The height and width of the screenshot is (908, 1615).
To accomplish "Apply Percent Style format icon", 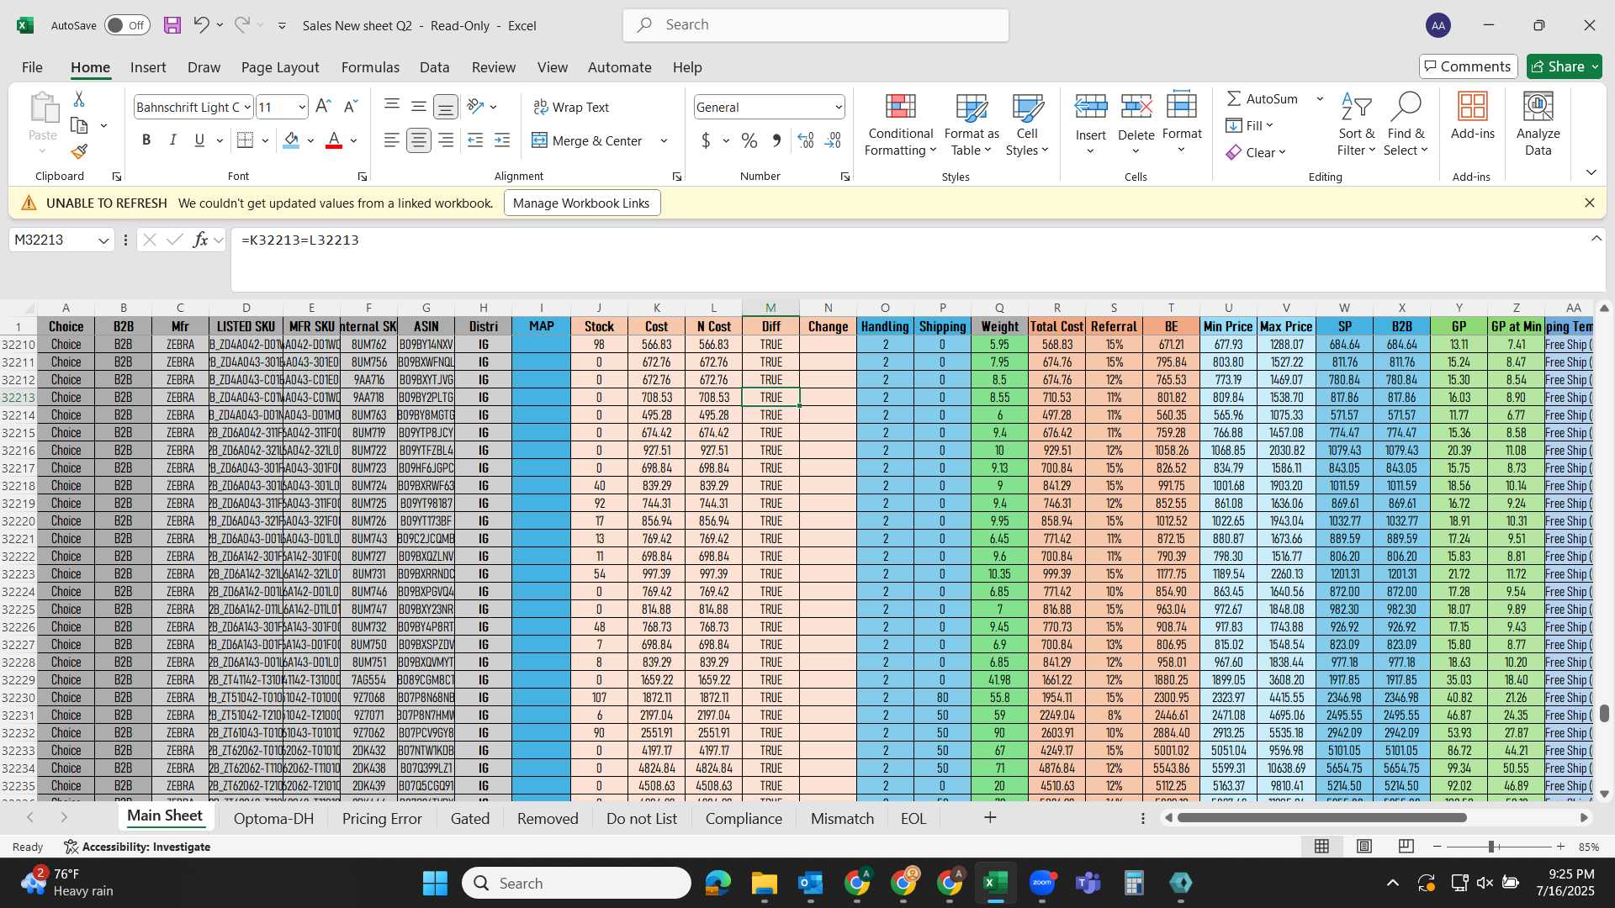I will [749, 140].
